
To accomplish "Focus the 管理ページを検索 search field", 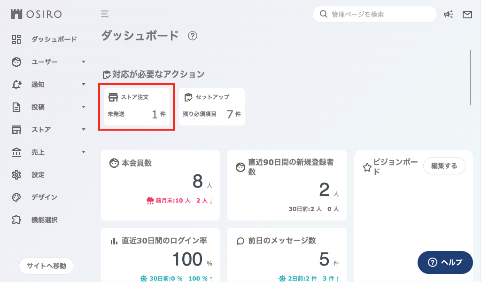I will coord(375,14).
